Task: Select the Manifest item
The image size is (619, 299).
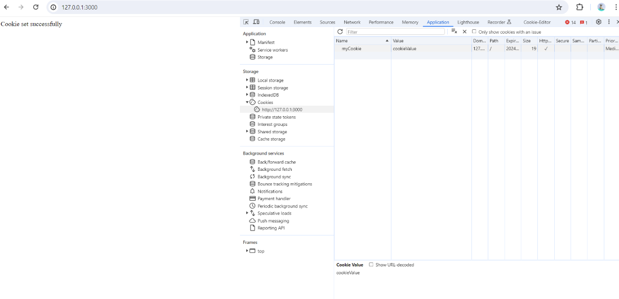Action: pyautogui.click(x=266, y=43)
